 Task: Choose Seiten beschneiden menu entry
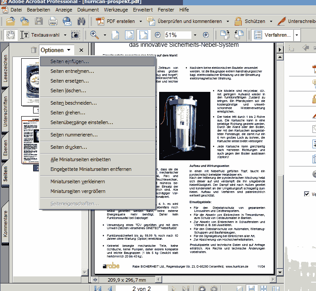[97, 103]
